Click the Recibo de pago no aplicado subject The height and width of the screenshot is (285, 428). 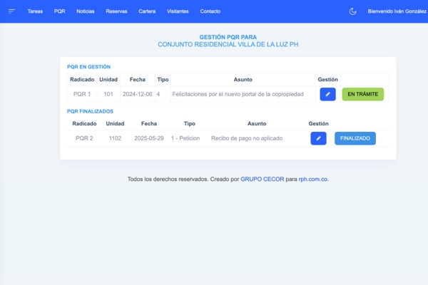(x=247, y=138)
